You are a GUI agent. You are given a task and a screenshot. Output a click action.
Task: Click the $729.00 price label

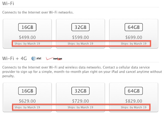pos(81,101)
